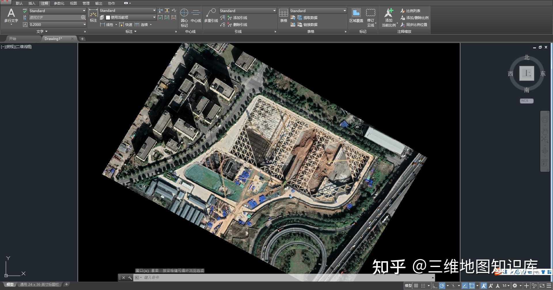Open the 比例列表 scale list
Image resolution: width=553 pixels, height=290 pixels.
pyautogui.click(x=410, y=11)
